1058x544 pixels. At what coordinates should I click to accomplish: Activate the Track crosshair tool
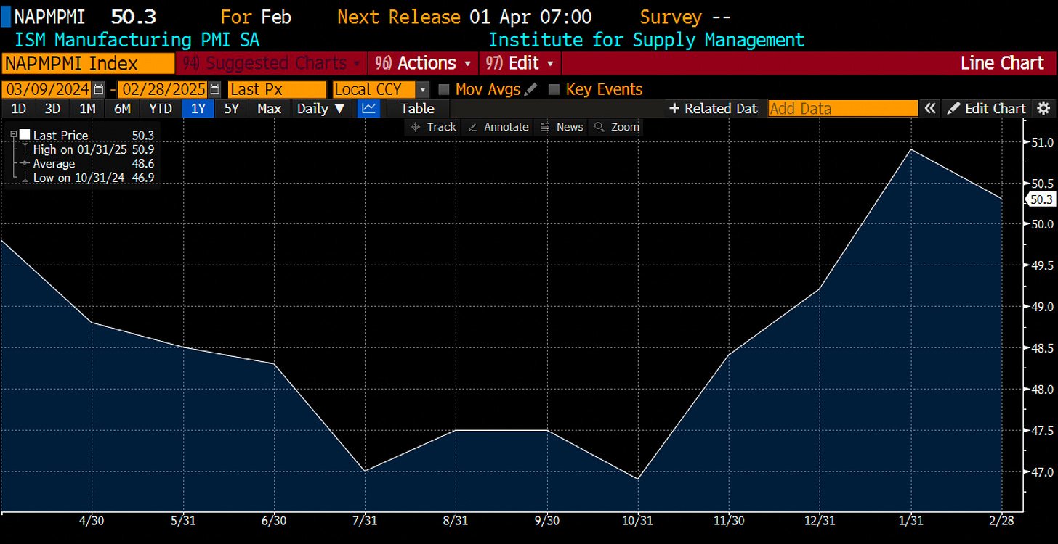[433, 127]
